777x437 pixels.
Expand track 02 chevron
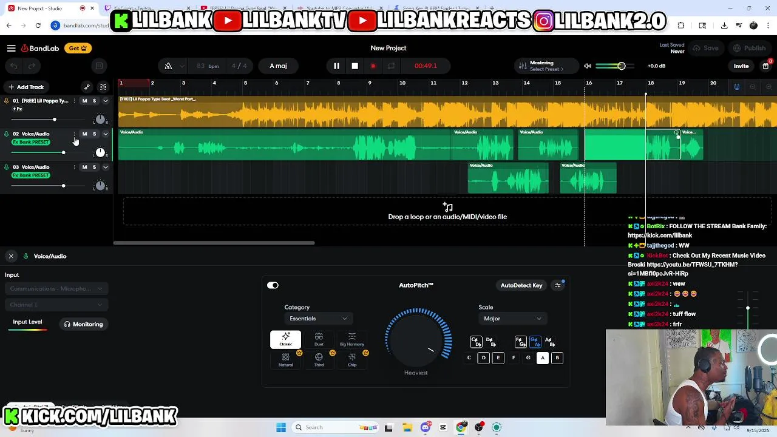pyautogui.click(x=105, y=134)
